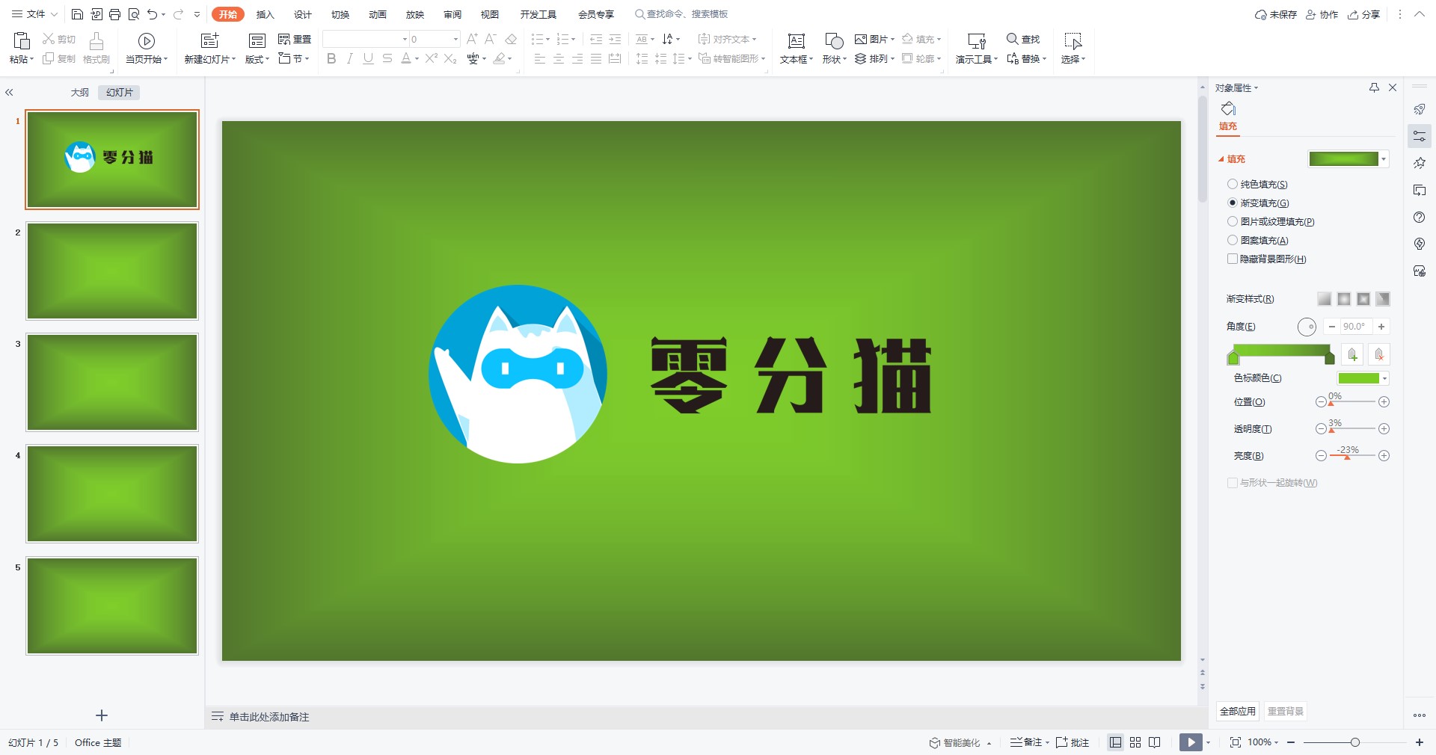Viewport: 1436px width, 755px height.
Task: Click the text box tool icon
Action: point(796,41)
